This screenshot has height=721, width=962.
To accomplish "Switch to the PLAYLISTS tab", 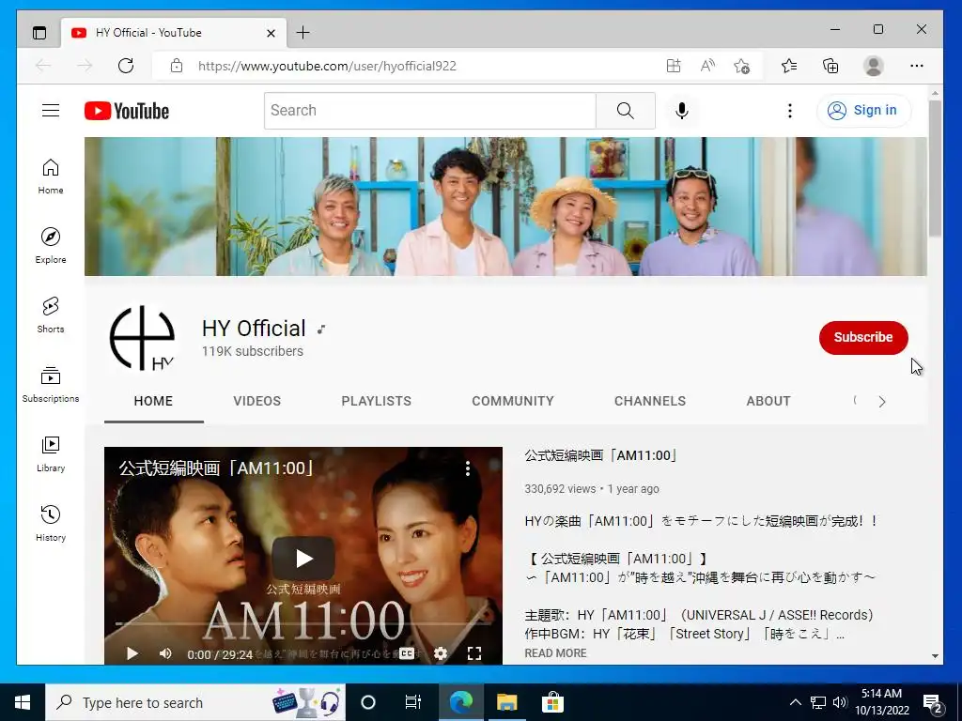I will coord(376,401).
